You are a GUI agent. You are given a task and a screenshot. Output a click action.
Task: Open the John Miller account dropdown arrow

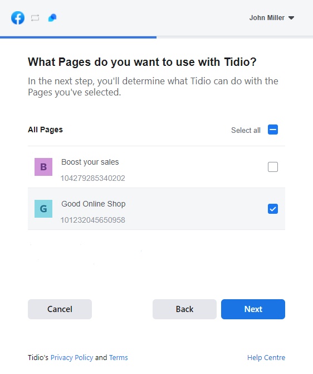click(x=291, y=18)
